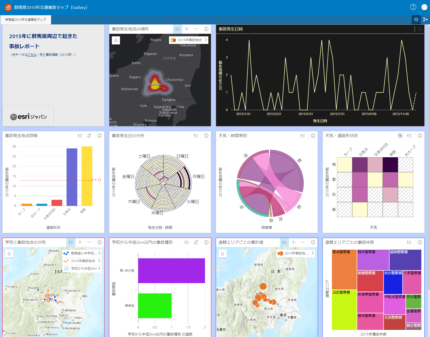430x337 pixels.
Task: Zoom in on 直轄エリアごとの集計値 map
Action: [x=294, y=242]
